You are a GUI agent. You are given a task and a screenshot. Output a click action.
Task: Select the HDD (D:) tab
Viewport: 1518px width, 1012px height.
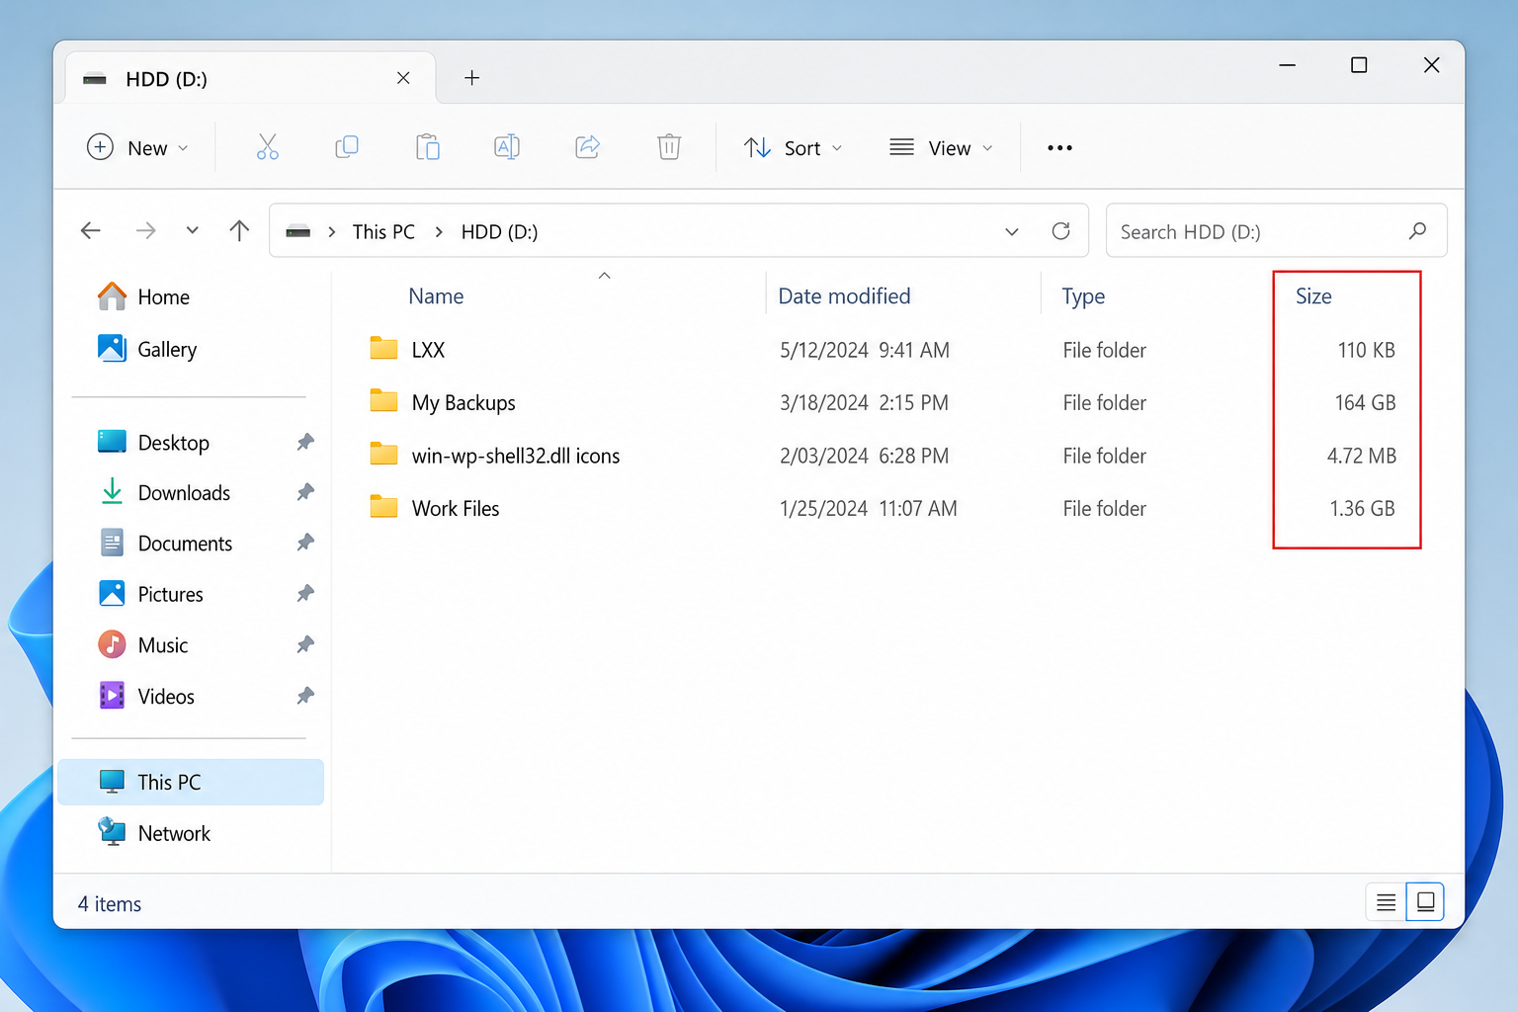[250, 78]
